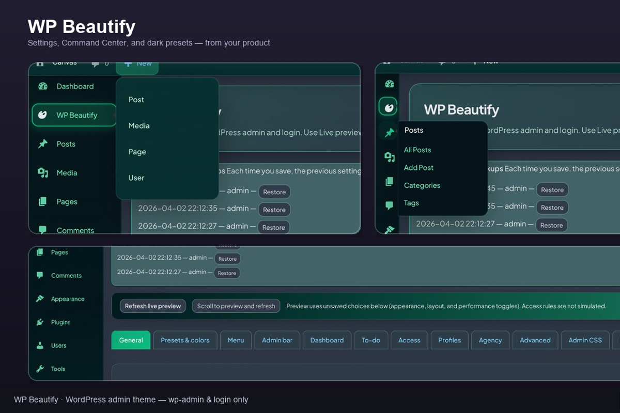Image resolution: width=620 pixels, height=413 pixels.
Task: Restore the 22:12:27 backup in New-menu screenshot
Action: (274, 227)
